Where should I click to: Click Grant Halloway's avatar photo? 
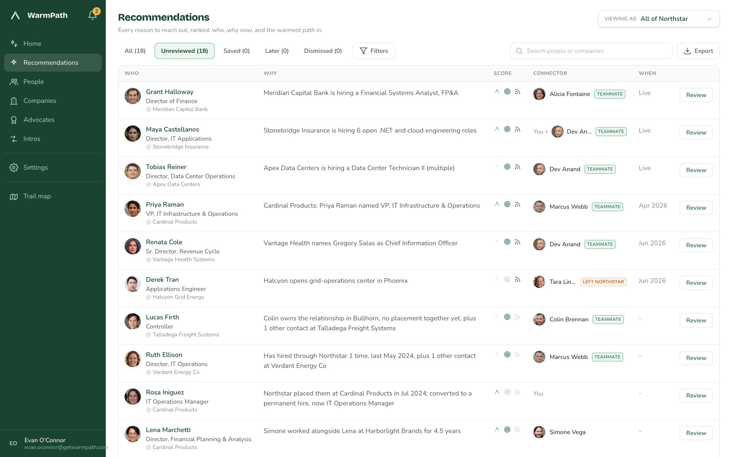coord(133,96)
